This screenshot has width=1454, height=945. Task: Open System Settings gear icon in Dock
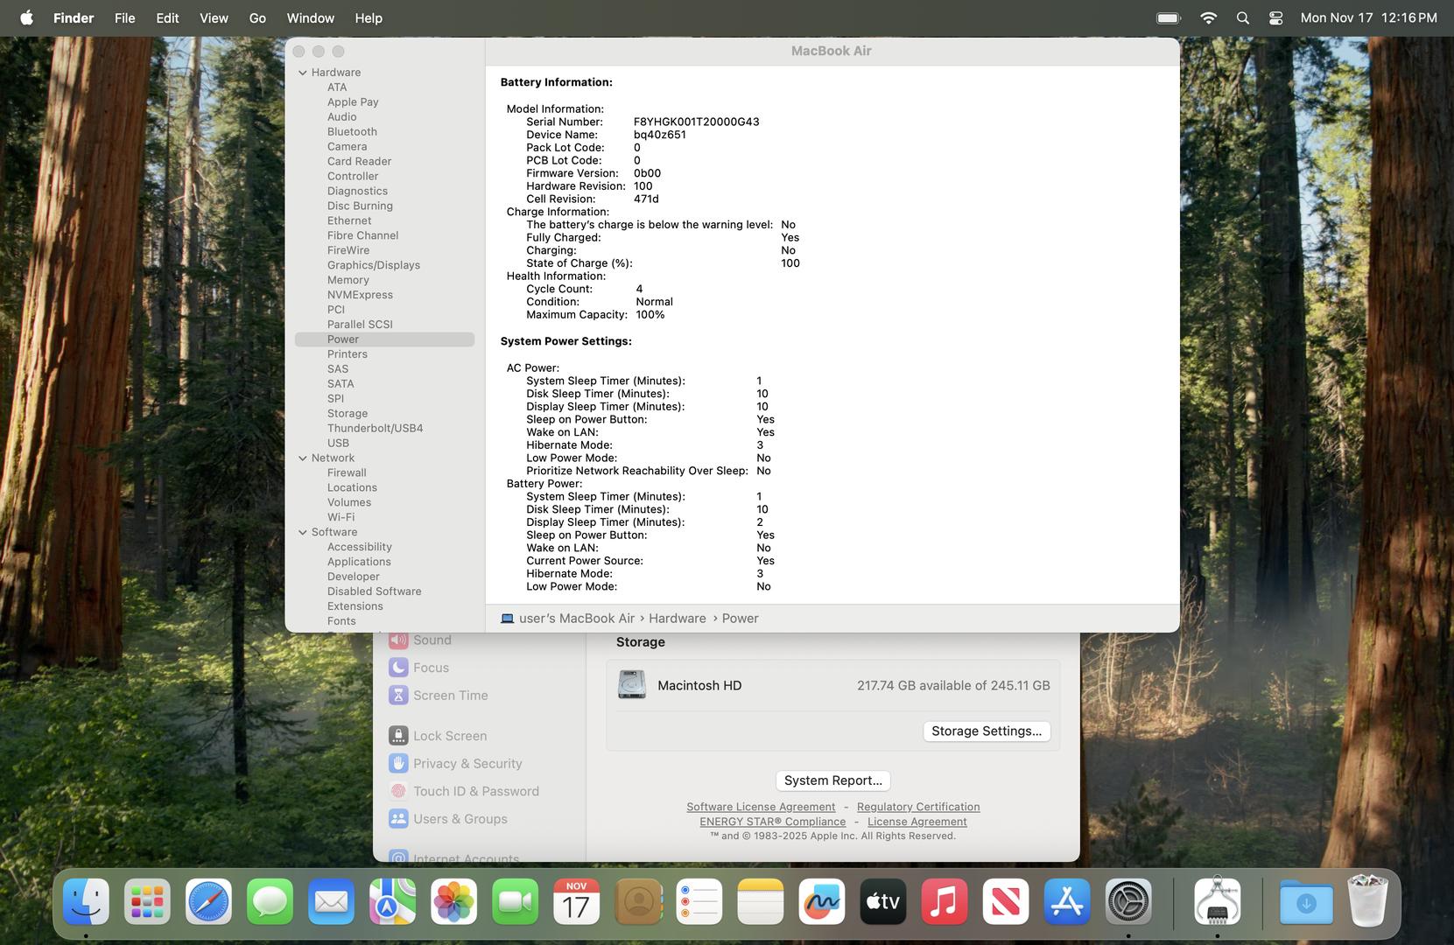pos(1127,902)
